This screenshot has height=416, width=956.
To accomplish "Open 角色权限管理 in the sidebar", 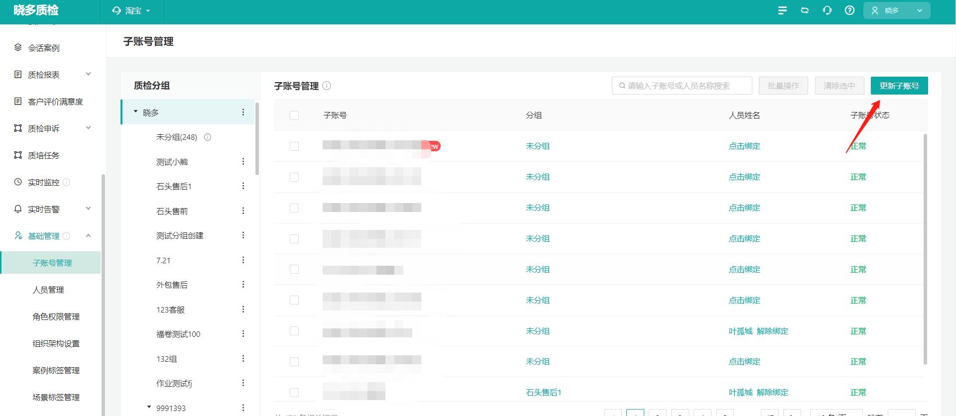I will pyautogui.click(x=56, y=316).
